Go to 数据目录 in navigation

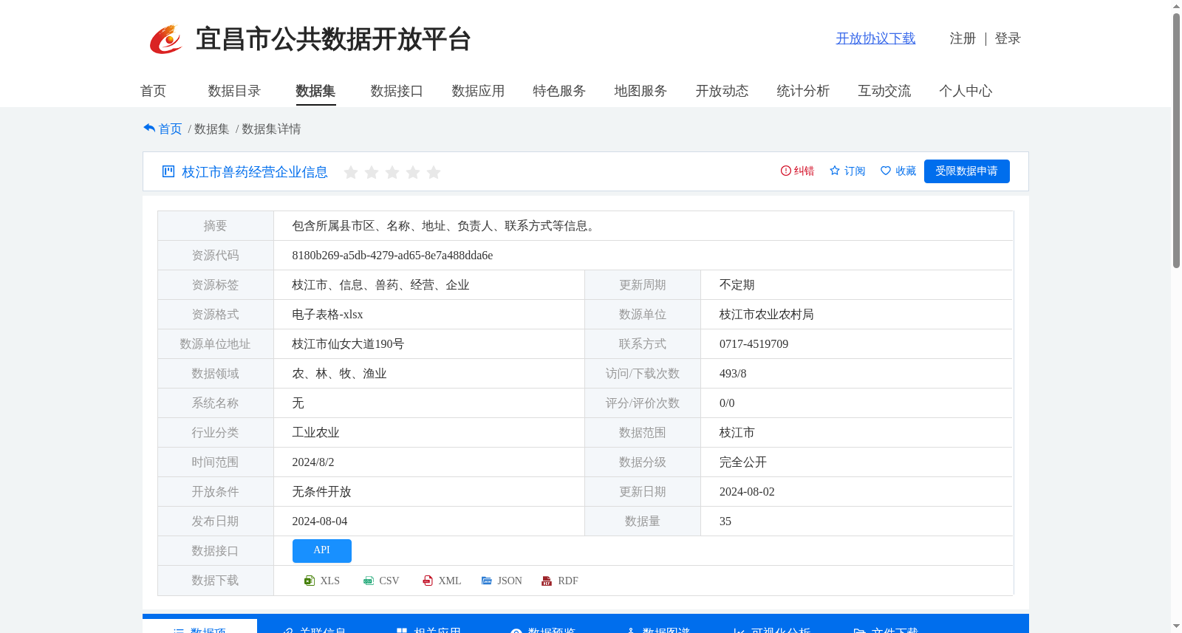234,91
